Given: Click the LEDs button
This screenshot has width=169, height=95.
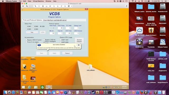Looking at the screenshot, I should pos(43,32).
